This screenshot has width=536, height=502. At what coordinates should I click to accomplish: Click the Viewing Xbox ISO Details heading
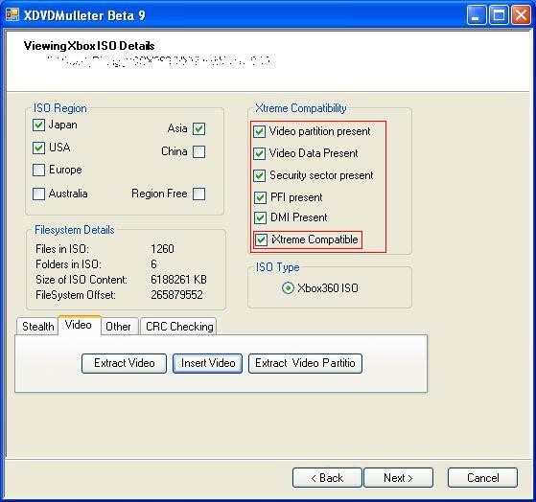click(x=89, y=46)
